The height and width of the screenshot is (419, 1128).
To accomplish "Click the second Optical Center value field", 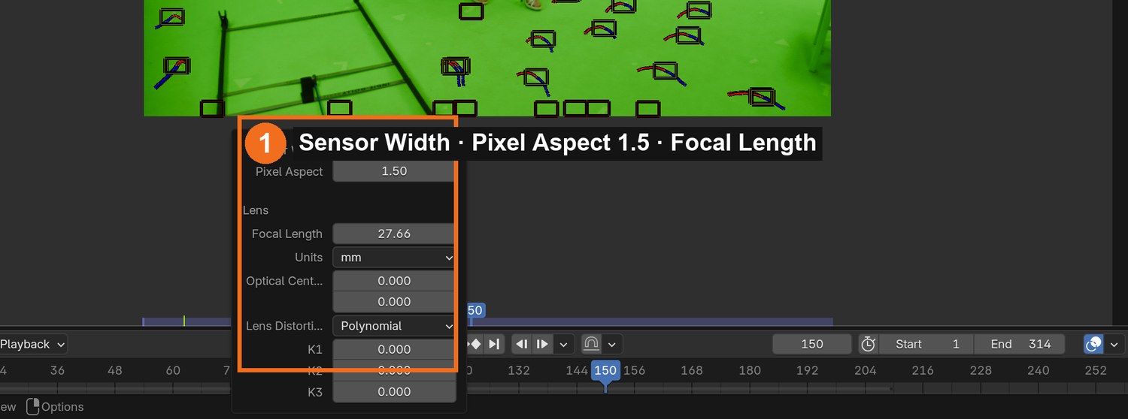I will point(394,301).
